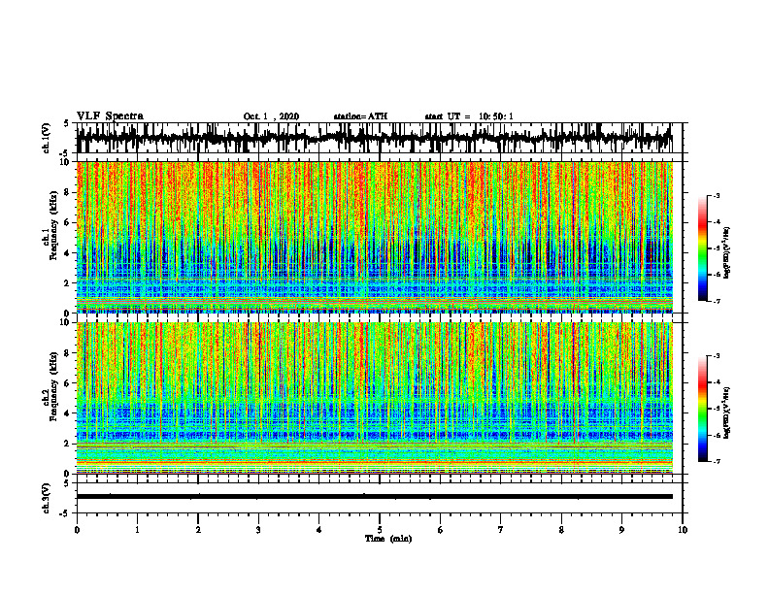Click the "ch.1(V)" waveform axis label
The height and width of the screenshot is (594, 769).
[46, 138]
